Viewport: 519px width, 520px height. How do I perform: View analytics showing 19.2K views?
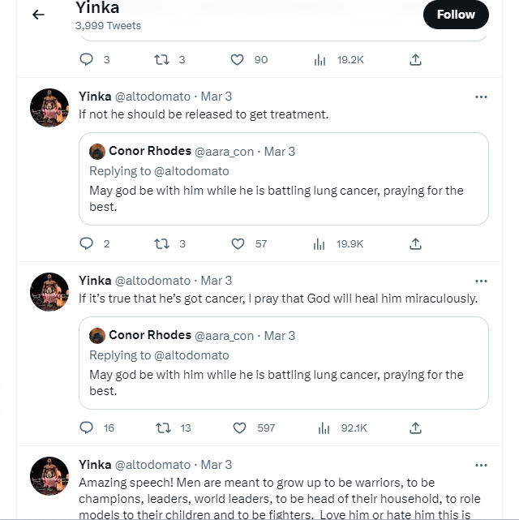320,59
